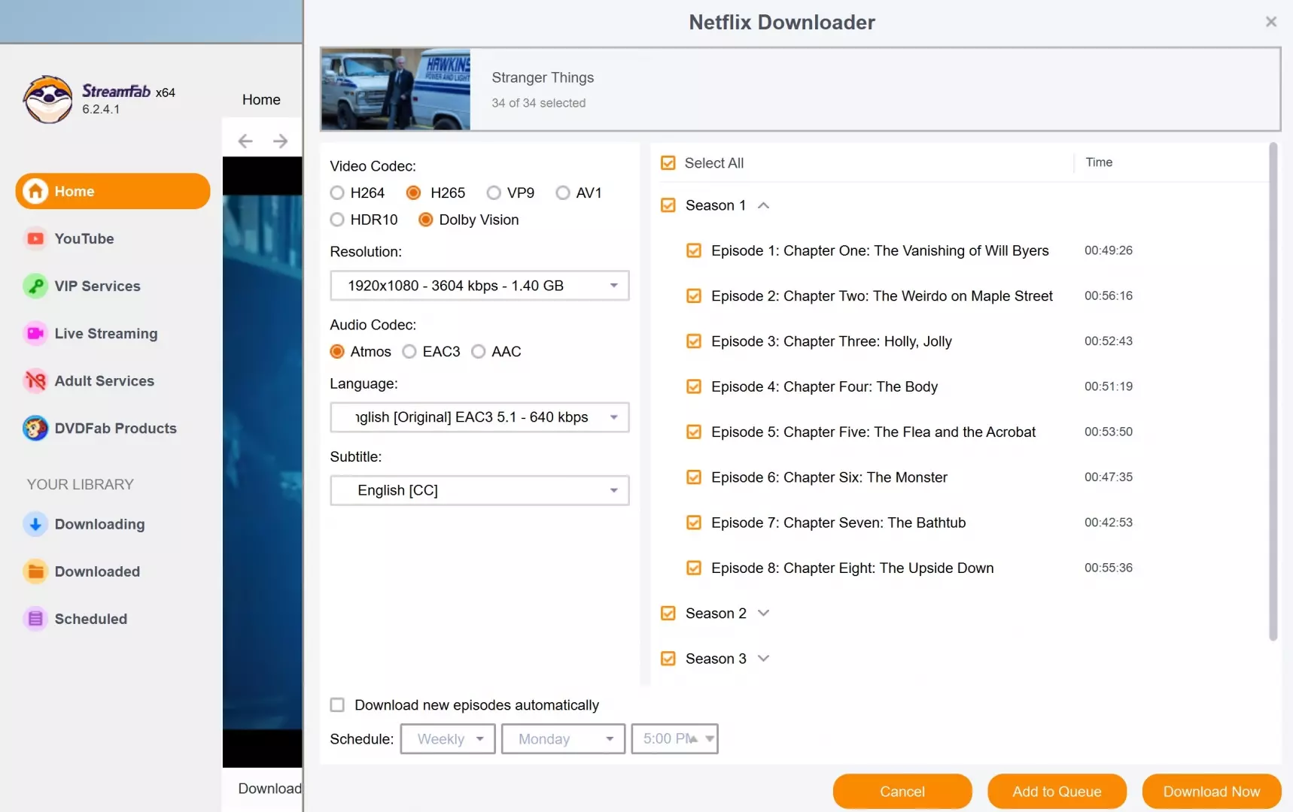1293x812 pixels.
Task: Open VIP Services in the sidebar
Action: click(97, 286)
